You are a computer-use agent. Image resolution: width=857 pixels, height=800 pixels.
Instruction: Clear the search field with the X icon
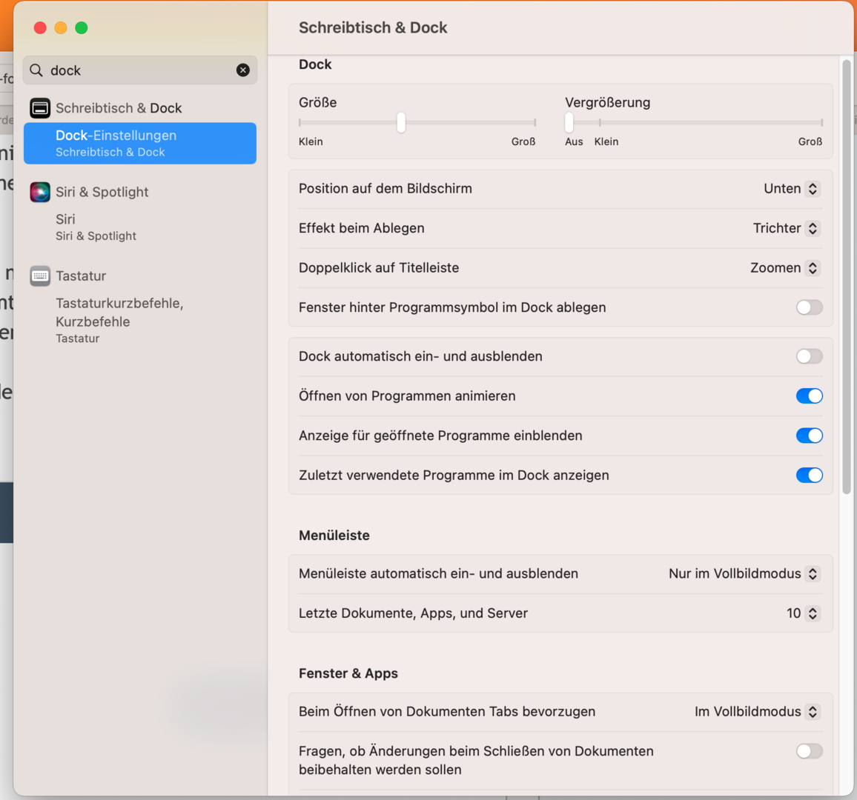(242, 70)
